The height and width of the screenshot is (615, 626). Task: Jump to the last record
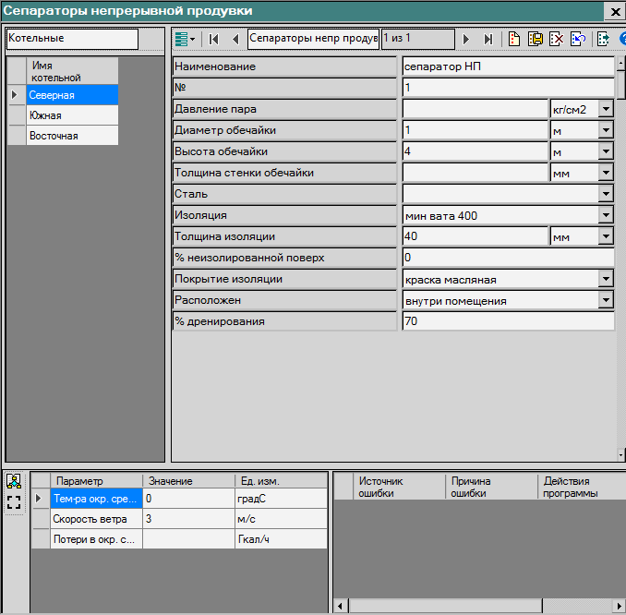pyautogui.click(x=488, y=39)
